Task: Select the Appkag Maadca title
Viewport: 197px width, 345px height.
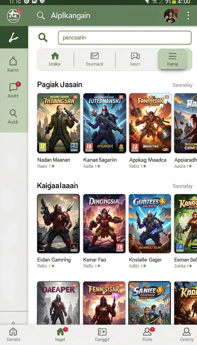Action: [x=148, y=160]
